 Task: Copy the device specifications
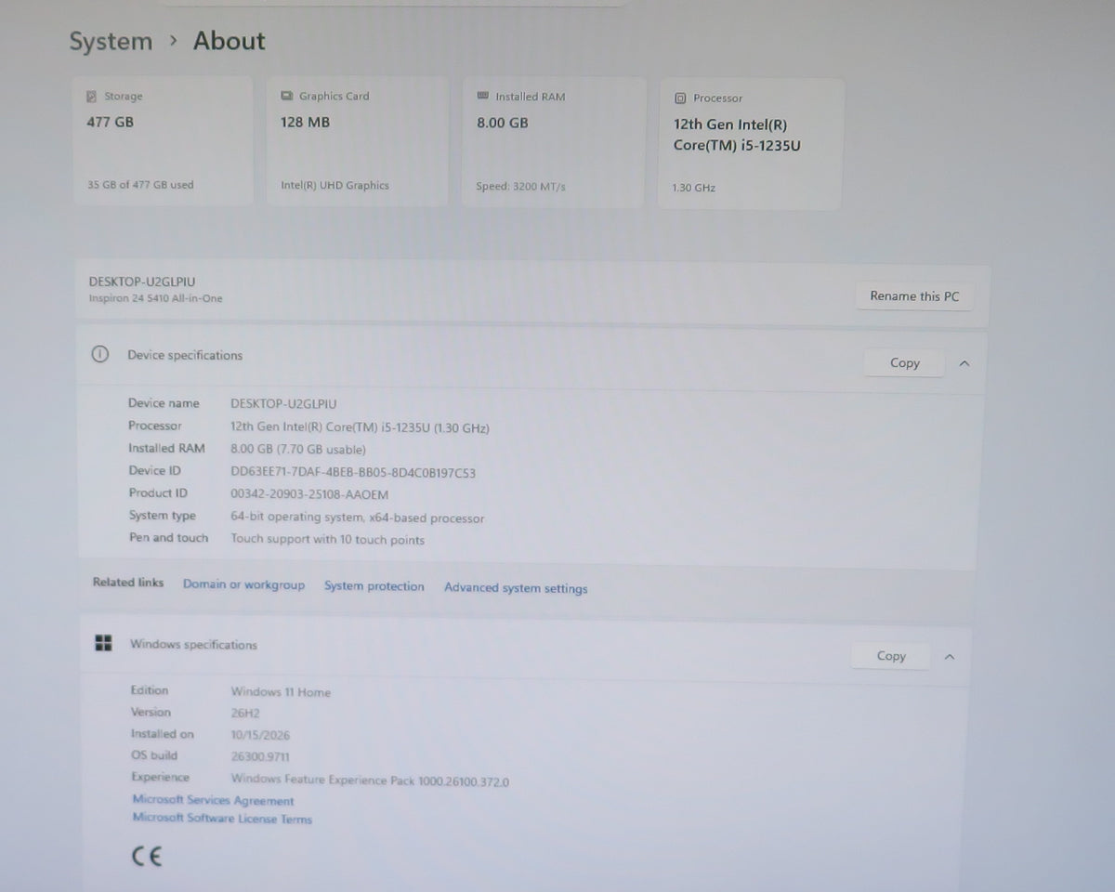[904, 363]
